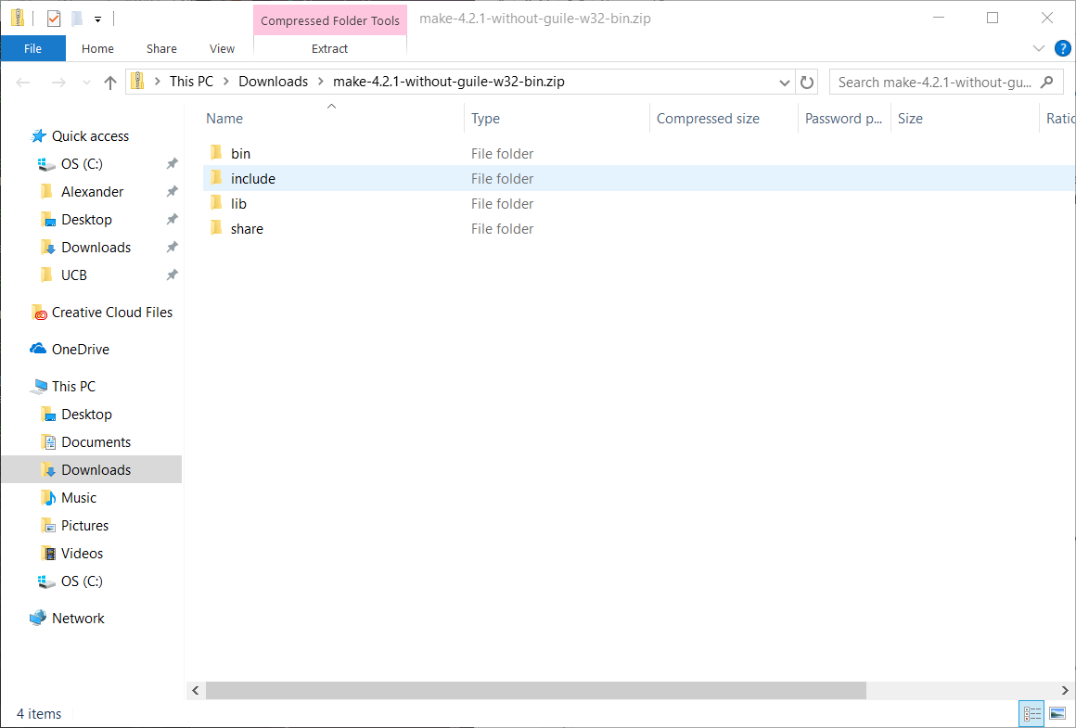
Task: Refresh the current folder view
Action: [x=807, y=83]
